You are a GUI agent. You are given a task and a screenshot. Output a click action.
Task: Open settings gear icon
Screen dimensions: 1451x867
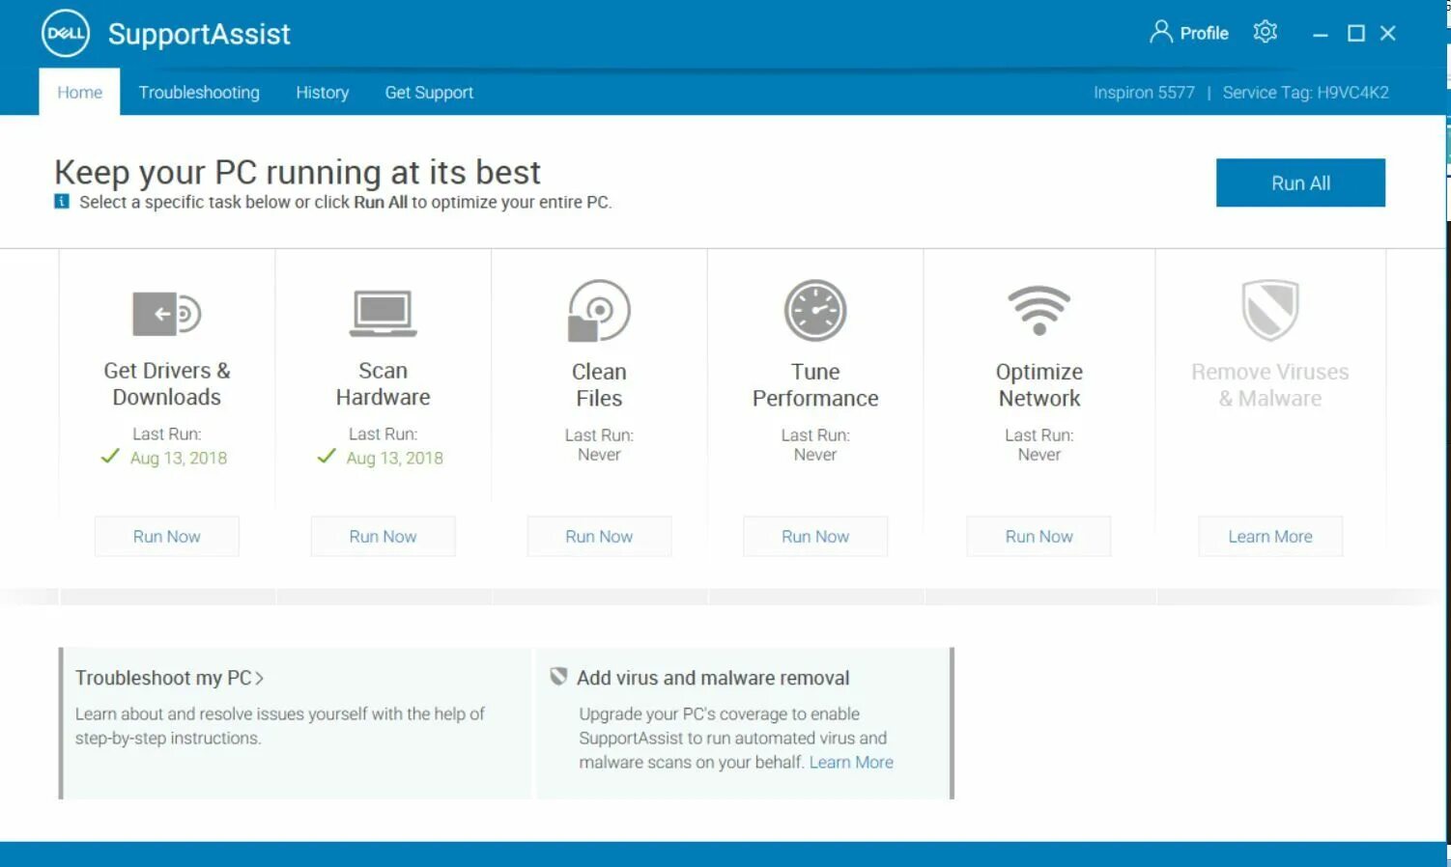click(x=1266, y=32)
